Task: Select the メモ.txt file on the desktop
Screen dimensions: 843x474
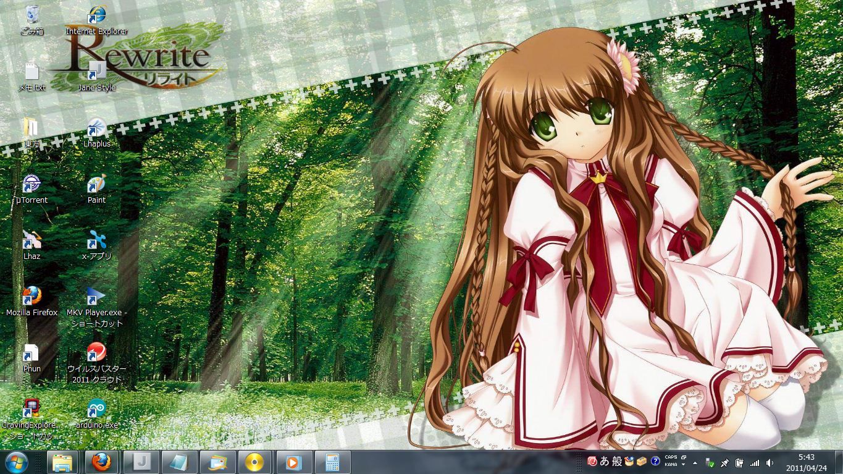Action: tap(32, 77)
